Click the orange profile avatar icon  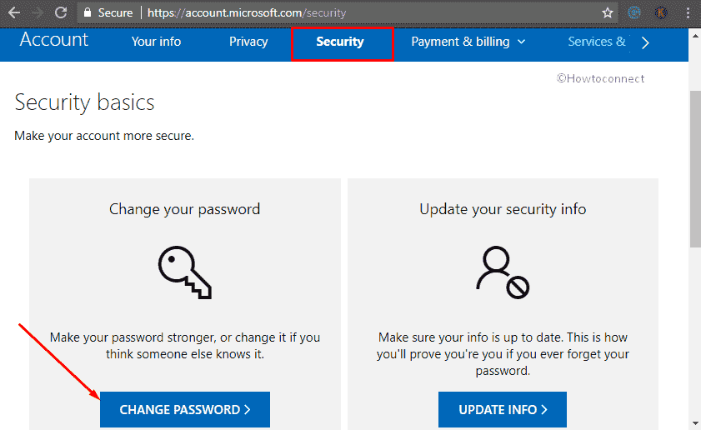[661, 13]
